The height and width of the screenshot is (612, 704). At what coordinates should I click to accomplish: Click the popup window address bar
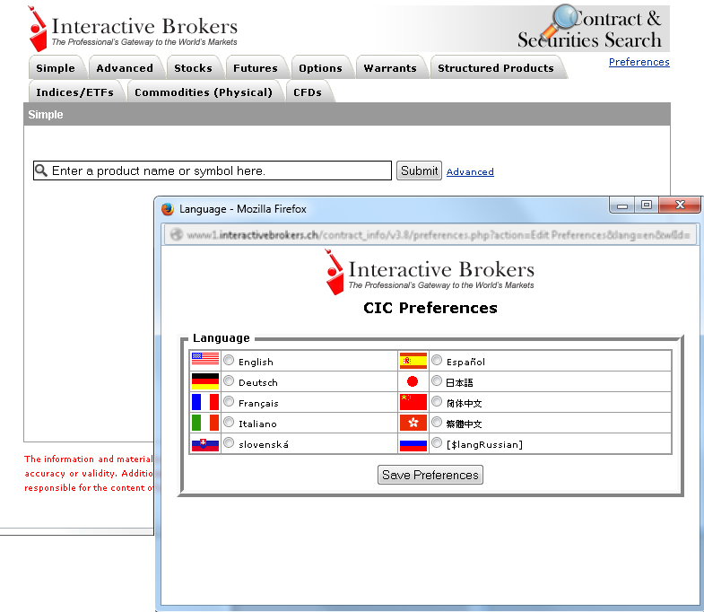430,234
